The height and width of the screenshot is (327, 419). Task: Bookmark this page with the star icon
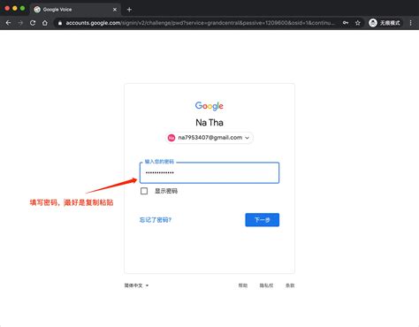tap(358, 23)
